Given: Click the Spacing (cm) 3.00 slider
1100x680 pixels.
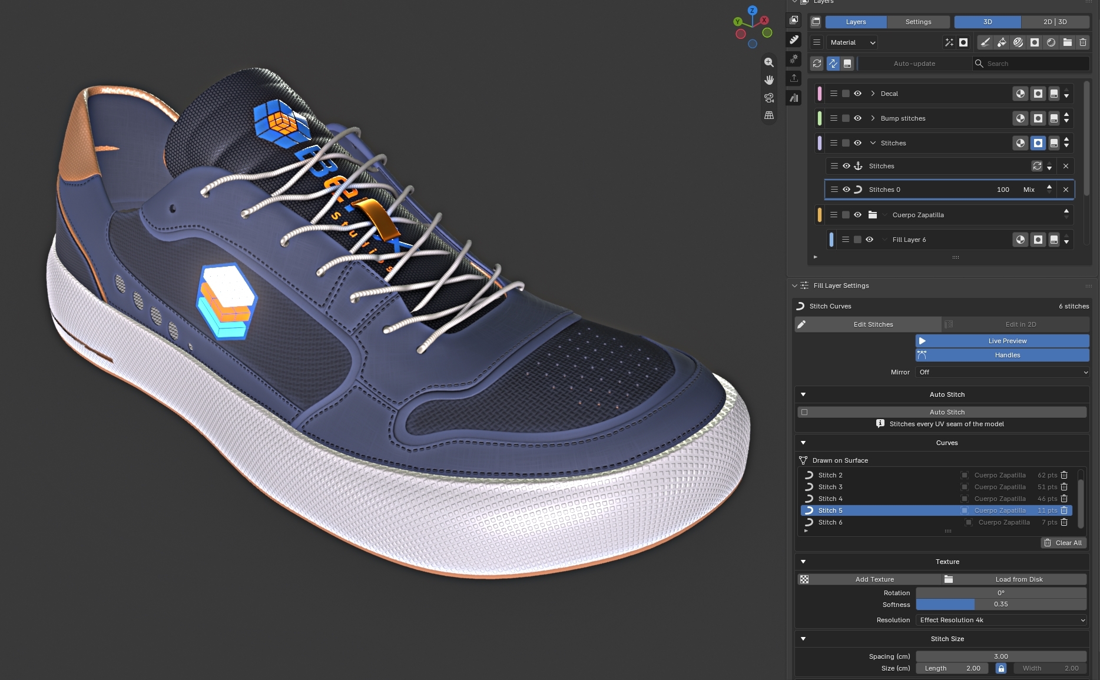Looking at the screenshot, I should [1001, 656].
